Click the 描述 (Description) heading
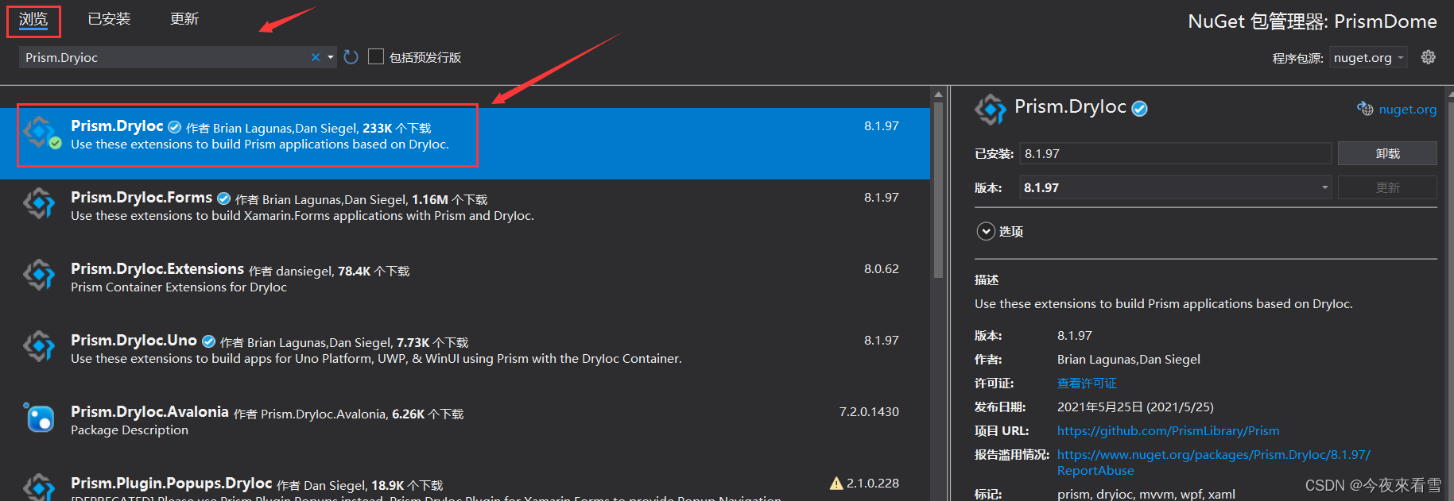 click(987, 280)
